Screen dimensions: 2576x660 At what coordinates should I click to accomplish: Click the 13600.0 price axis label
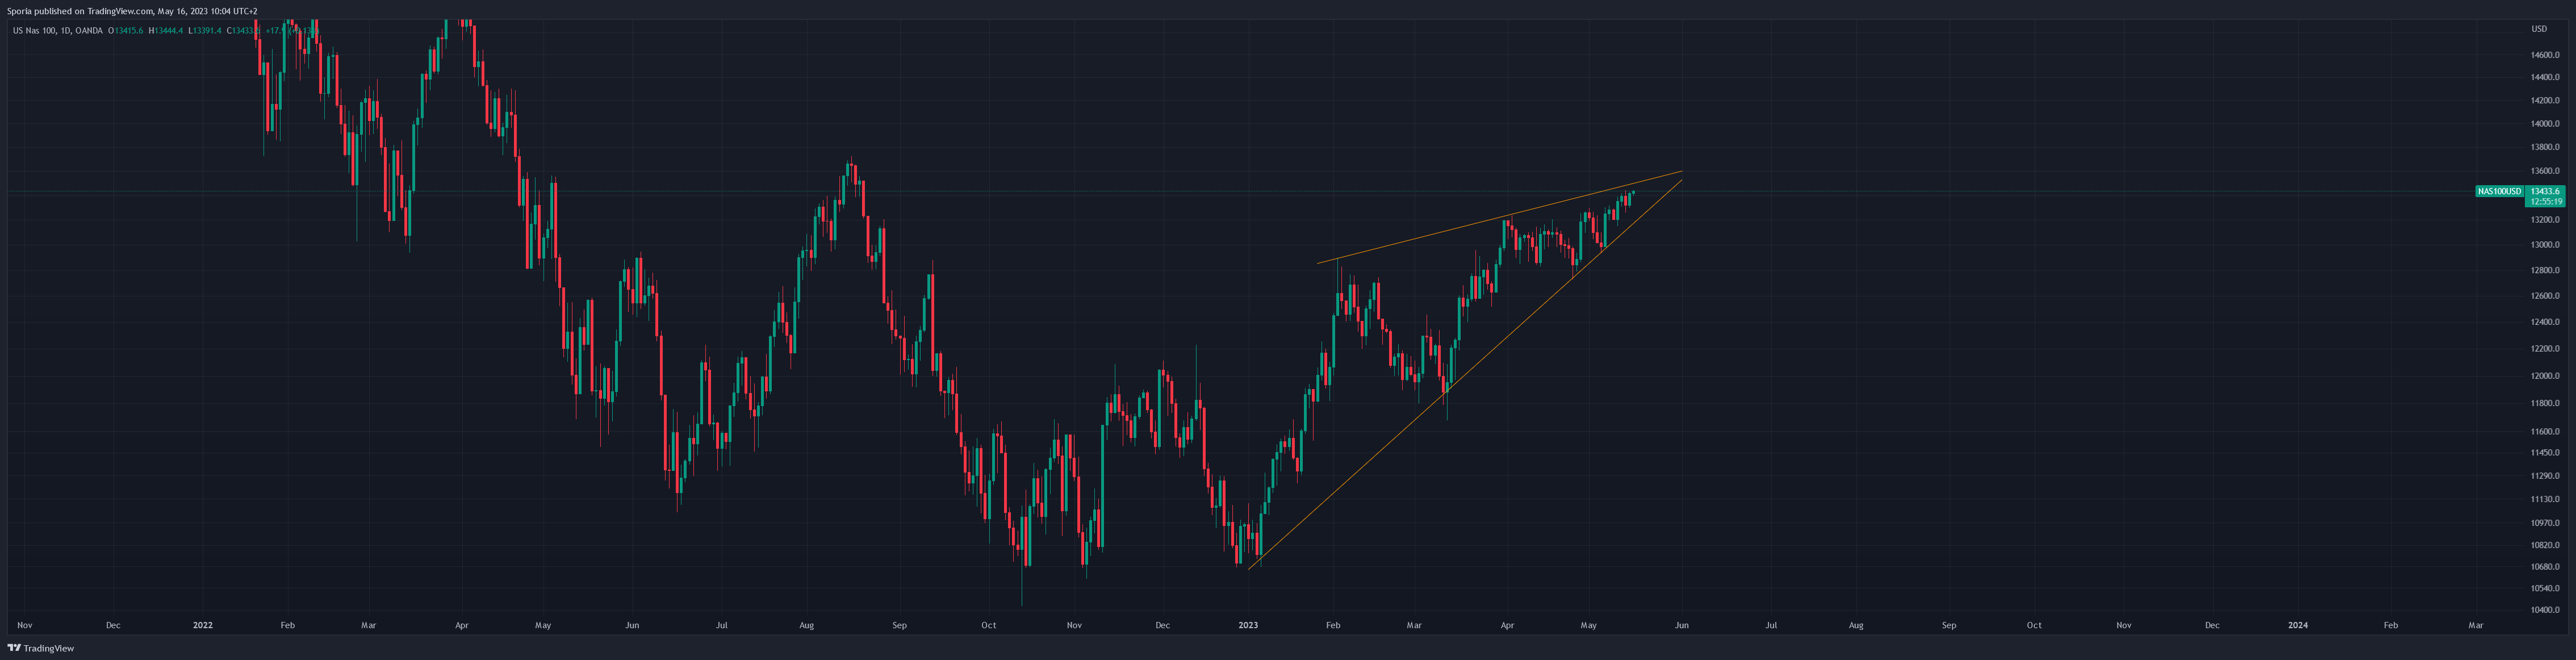point(2545,171)
